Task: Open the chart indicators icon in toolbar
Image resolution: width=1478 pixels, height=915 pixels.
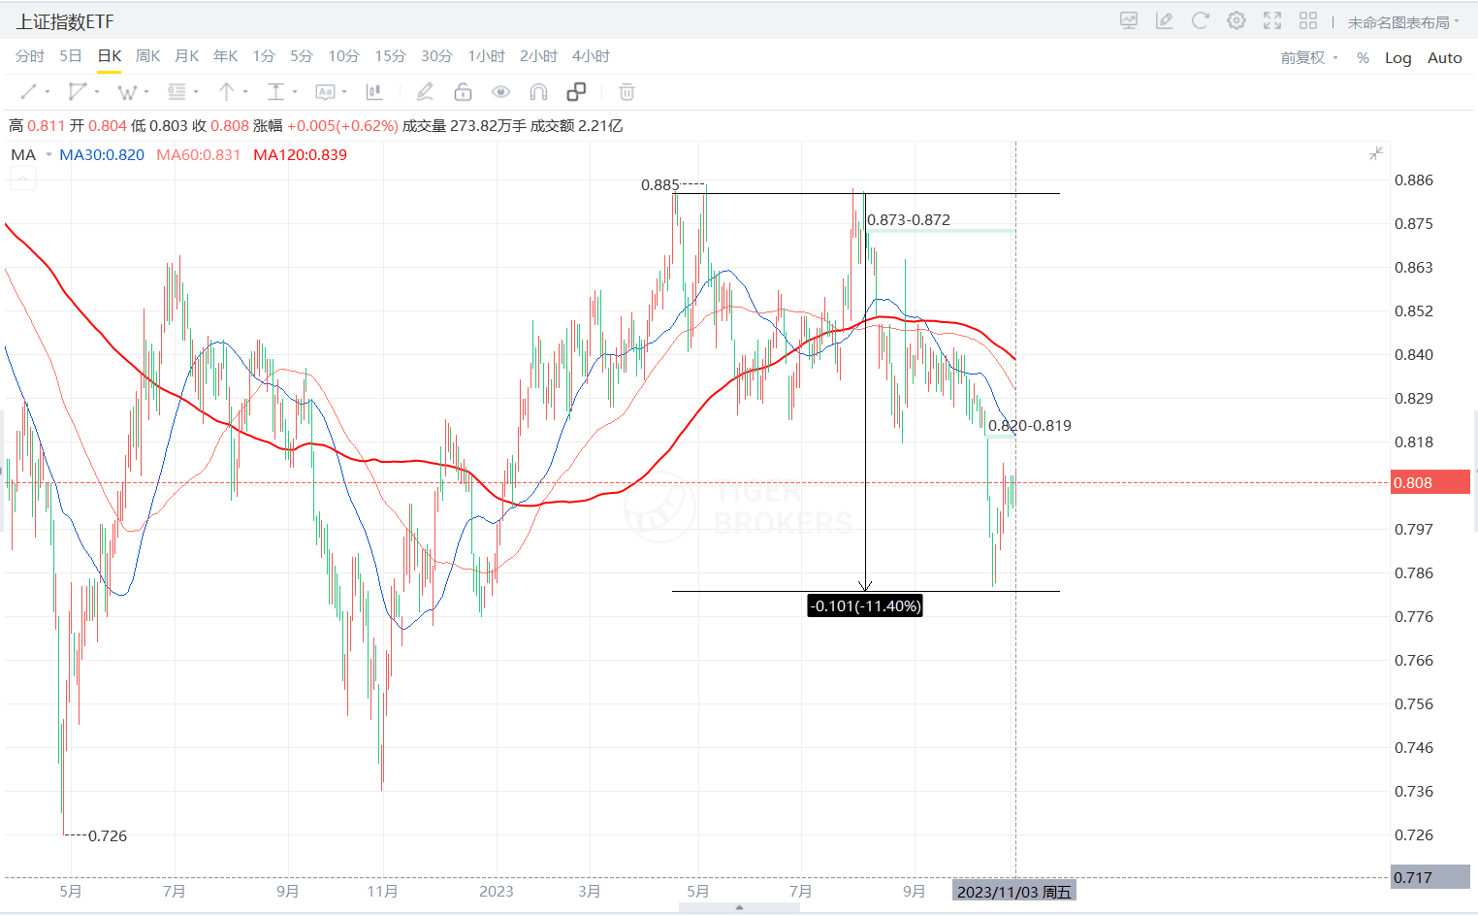Action: click(x=373, y=92)
